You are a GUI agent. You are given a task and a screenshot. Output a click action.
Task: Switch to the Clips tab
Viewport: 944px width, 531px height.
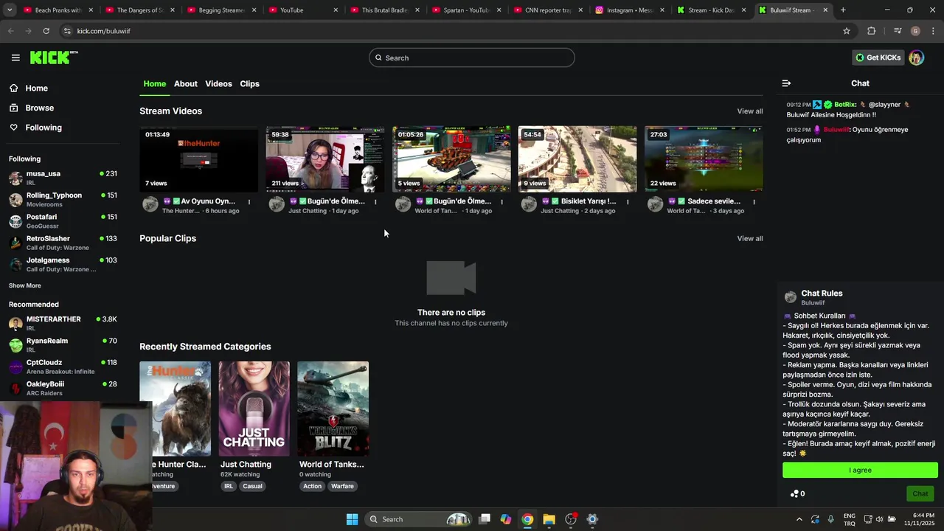tap(249, 83)
